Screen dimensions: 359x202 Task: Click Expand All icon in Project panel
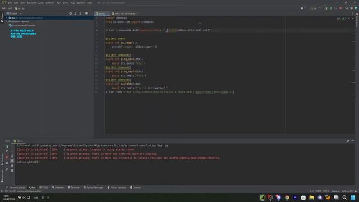point(75,13)
